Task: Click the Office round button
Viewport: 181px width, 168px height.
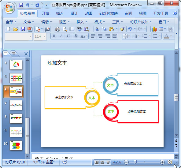Action: pyautogui.click(x=9, y=8)
